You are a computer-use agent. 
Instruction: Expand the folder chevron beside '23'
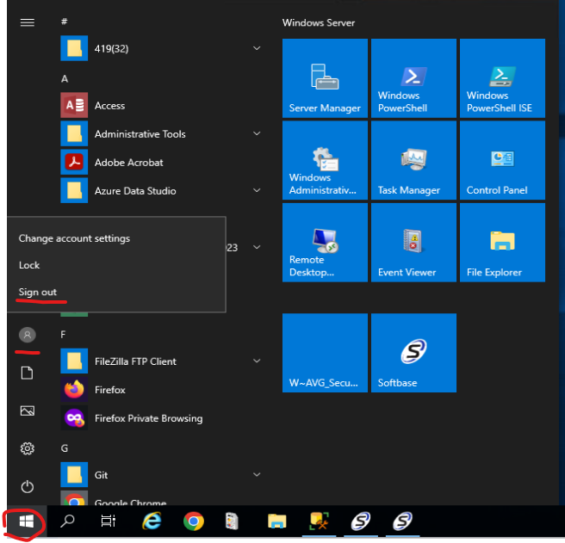coord(257,247)
